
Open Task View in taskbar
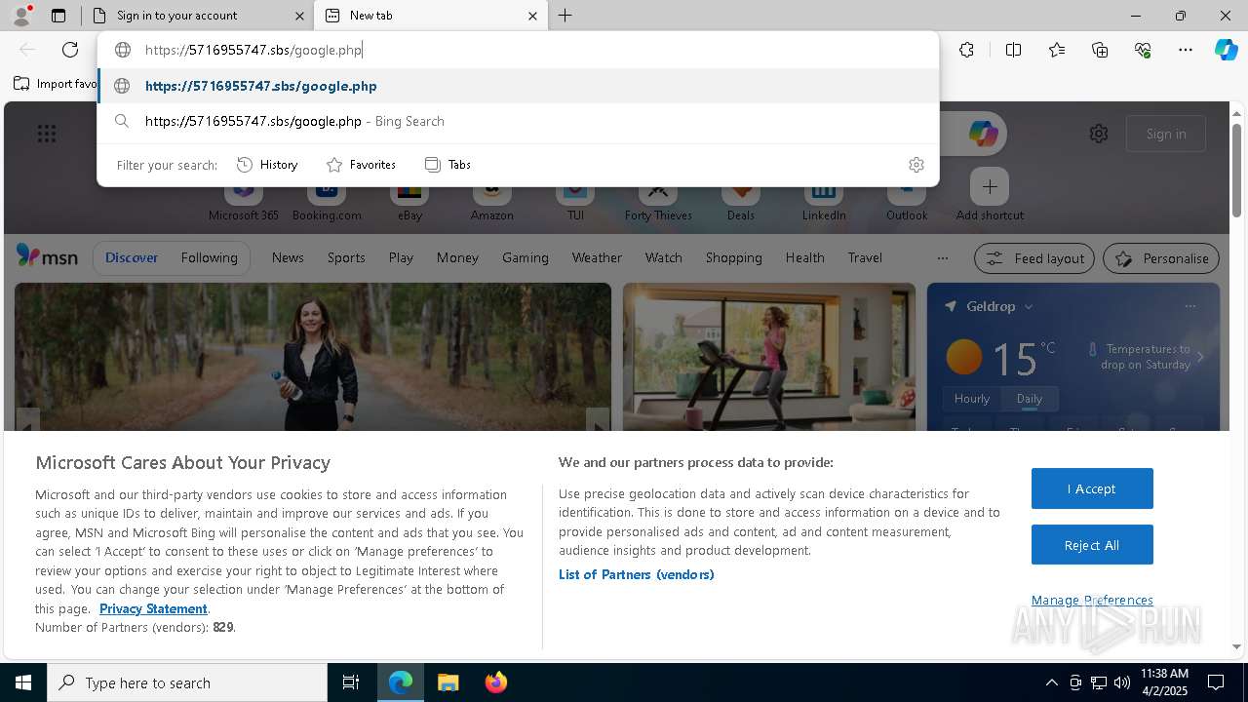[x=351, y=682]
